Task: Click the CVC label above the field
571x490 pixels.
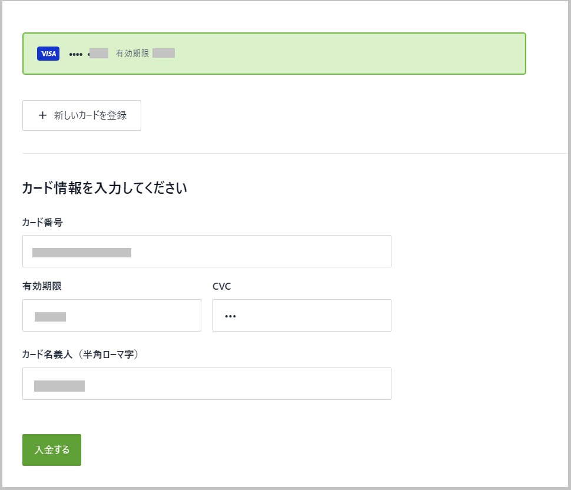Action: pos(221,286)
